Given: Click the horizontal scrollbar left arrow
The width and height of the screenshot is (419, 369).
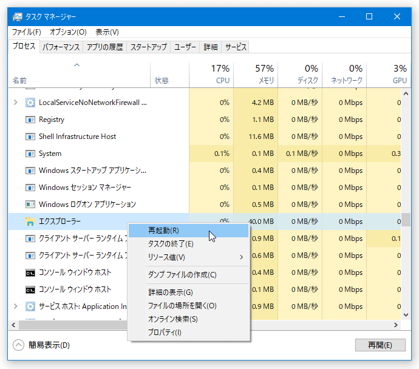Looking at the screenshot, I should point(13,325).
